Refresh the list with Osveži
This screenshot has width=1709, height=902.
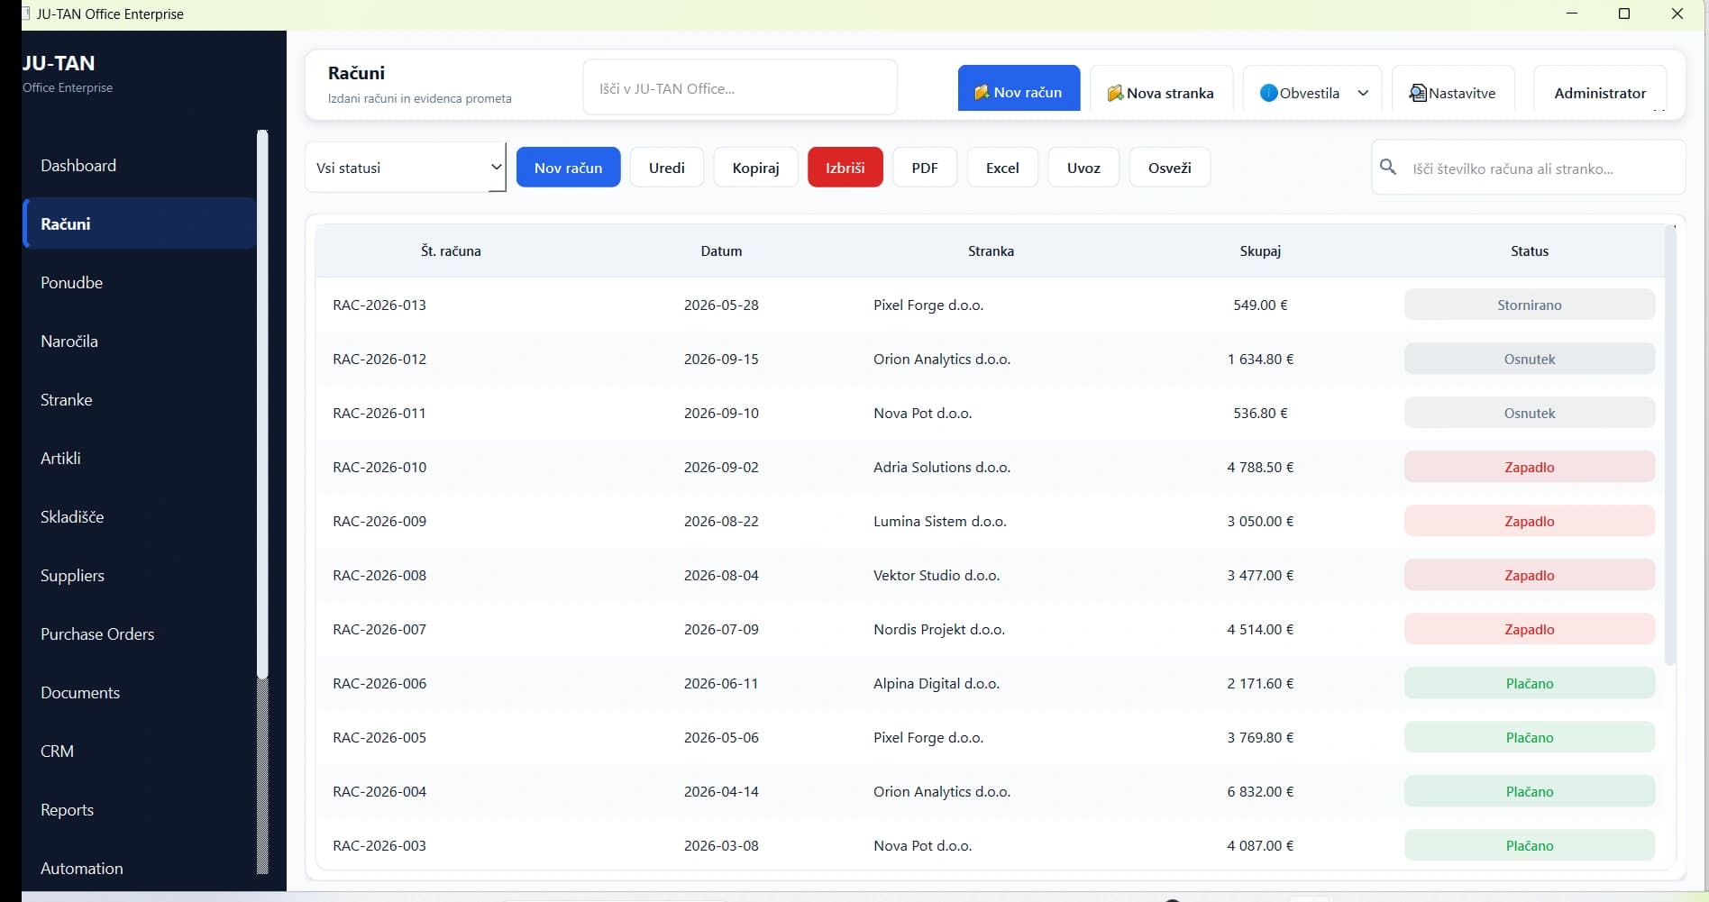click(1170, 168)
